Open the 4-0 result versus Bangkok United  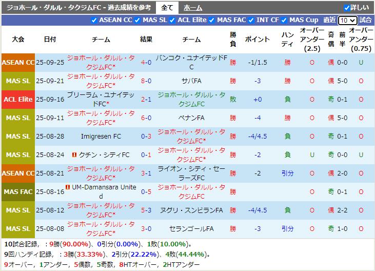pos(146,63)
